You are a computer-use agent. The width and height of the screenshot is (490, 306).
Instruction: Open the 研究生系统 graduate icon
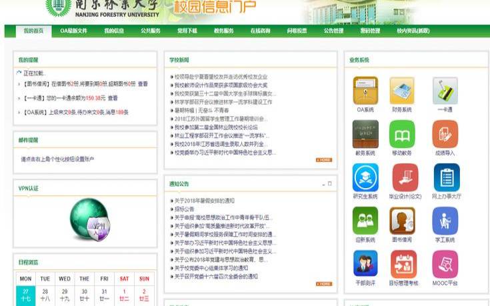pos(365,177)
